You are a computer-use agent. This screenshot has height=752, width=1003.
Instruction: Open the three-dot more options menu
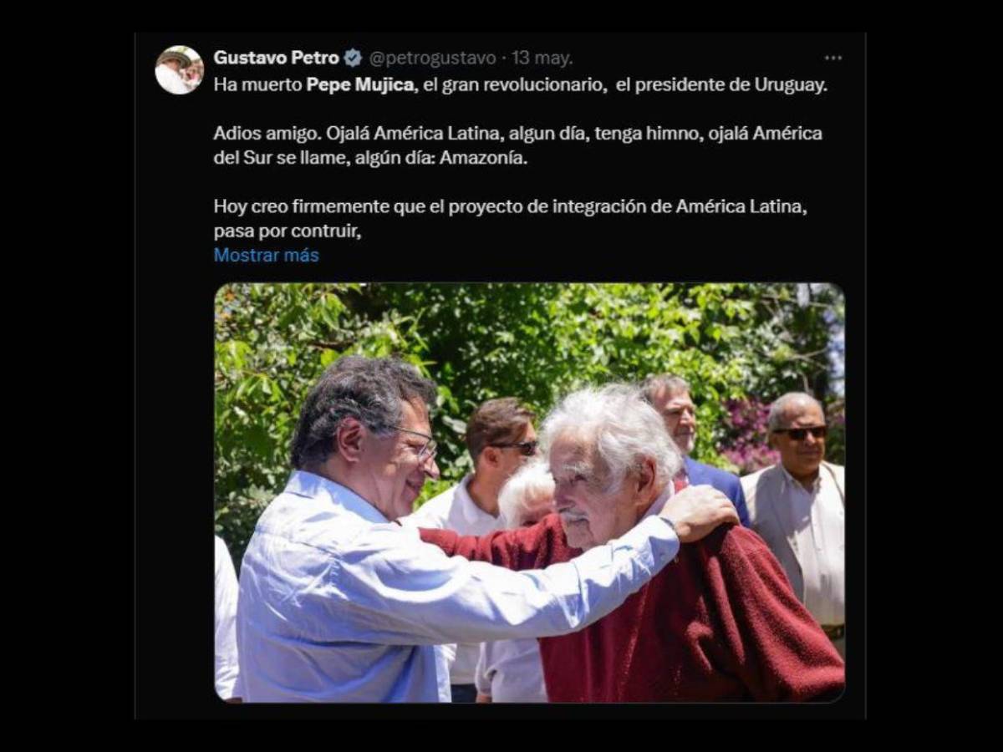833,58
